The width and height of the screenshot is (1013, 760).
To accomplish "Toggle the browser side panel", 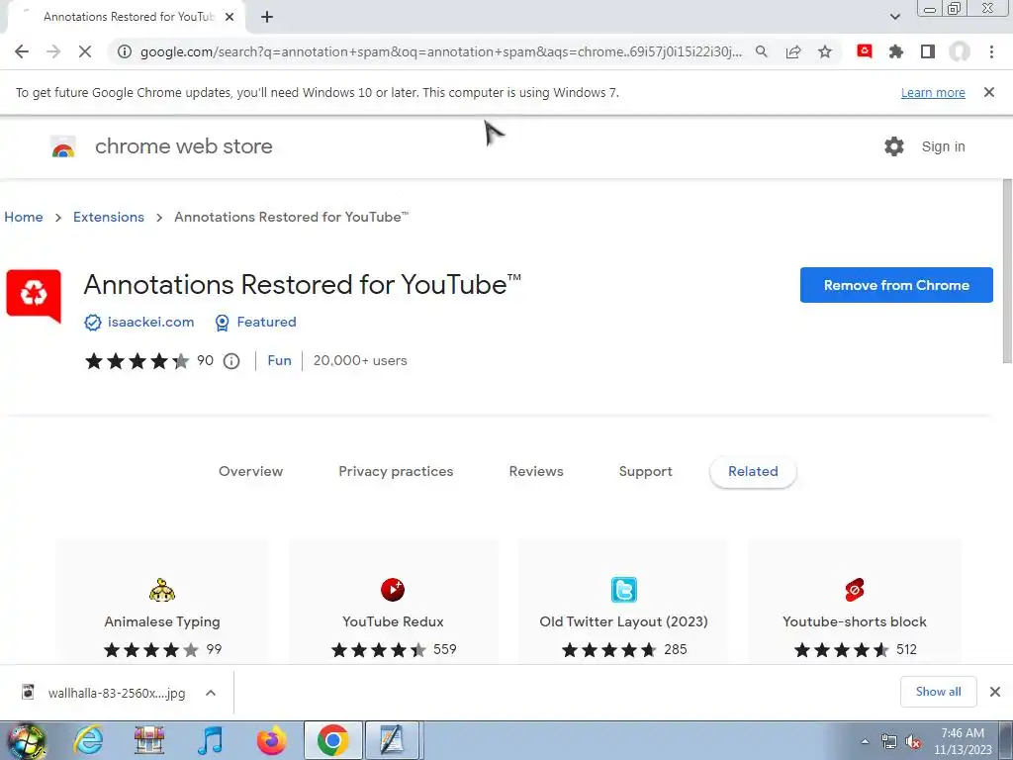I will click(928, 51).
